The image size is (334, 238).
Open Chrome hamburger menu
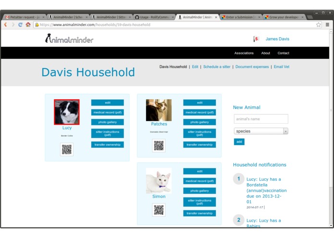(327, 25)
